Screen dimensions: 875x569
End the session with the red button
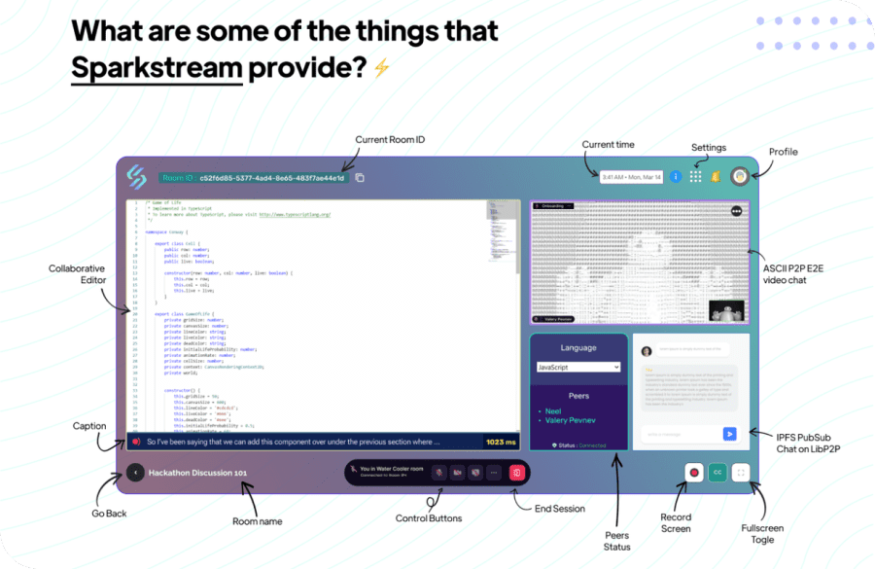[x=517, y=472]
